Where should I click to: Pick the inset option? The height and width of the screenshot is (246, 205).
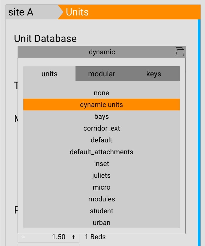[101, 164]
